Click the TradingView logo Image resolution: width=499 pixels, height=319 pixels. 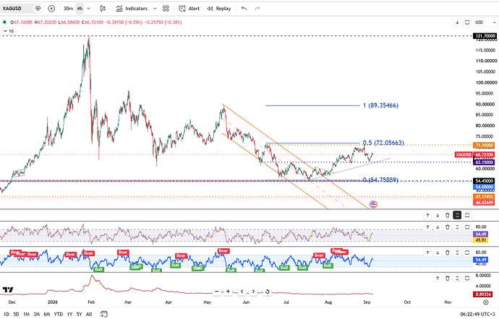pyautogui.click(x=8, y=289)
